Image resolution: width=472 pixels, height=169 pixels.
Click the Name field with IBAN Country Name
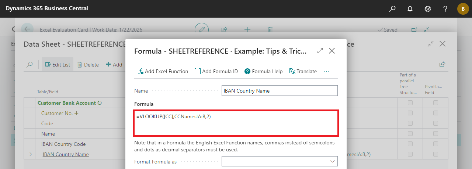pos(280,91)
